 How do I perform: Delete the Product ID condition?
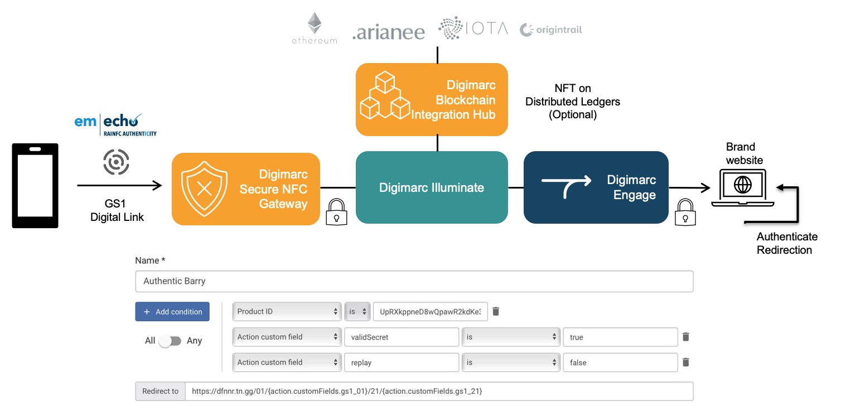496,311
